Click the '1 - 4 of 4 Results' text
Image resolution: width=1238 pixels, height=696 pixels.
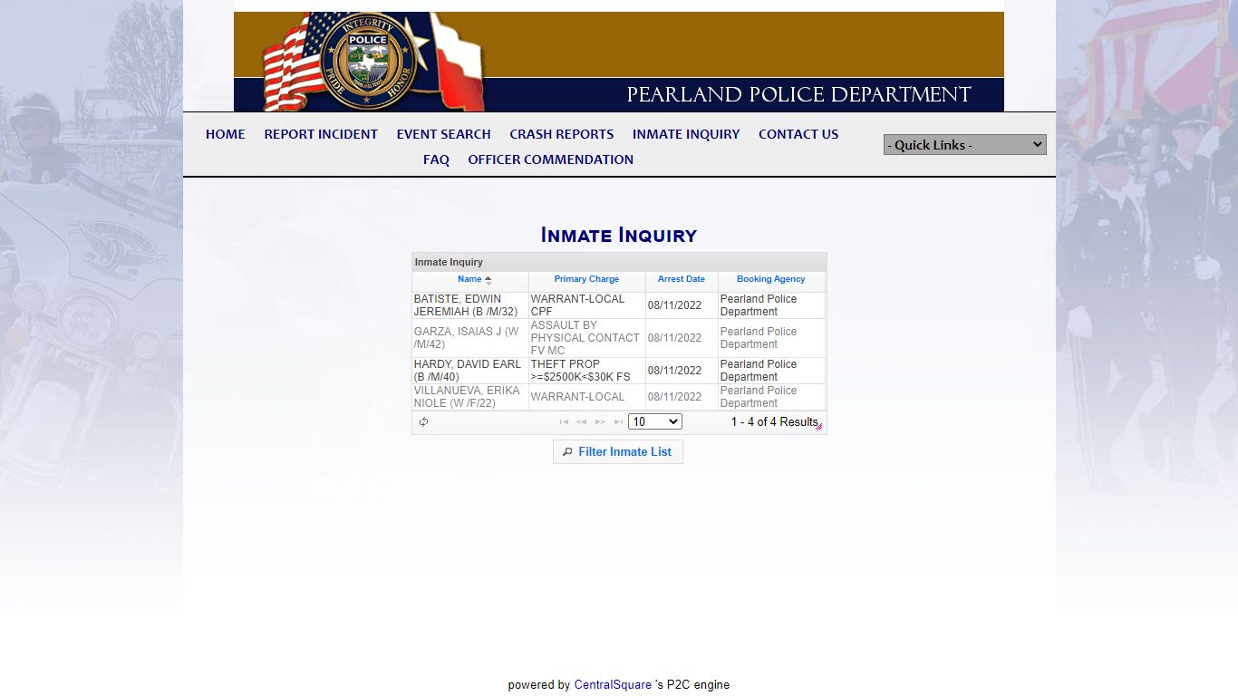point(774,422)
